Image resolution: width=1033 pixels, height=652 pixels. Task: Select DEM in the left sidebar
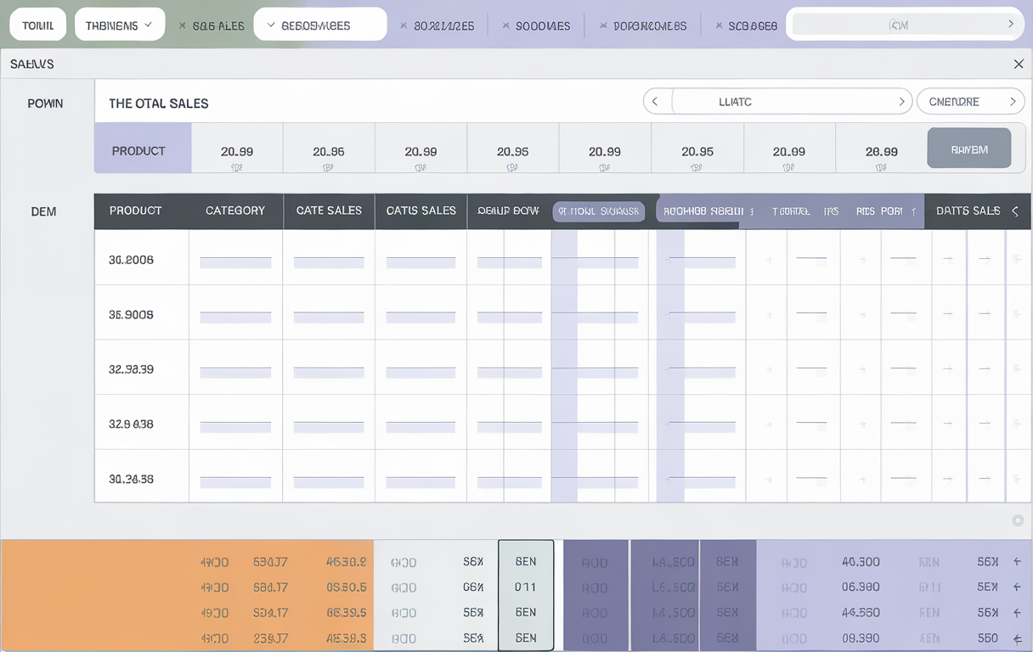(x=43, y=211)
